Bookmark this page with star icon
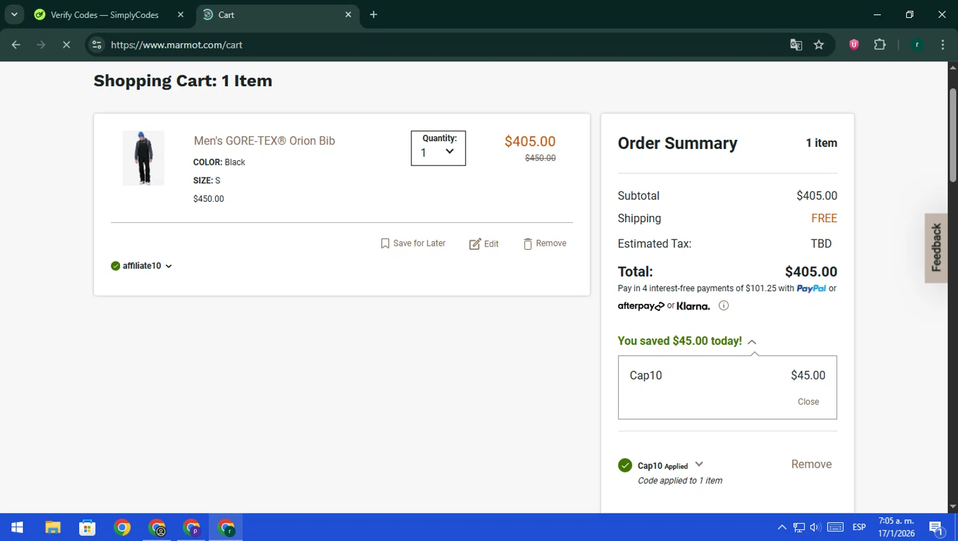 point(819,45)
